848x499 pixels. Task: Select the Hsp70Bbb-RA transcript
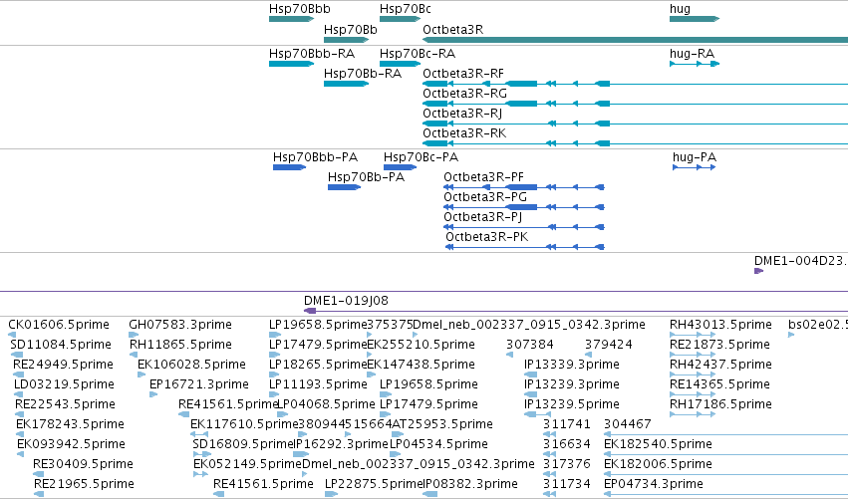click(292, 64)
